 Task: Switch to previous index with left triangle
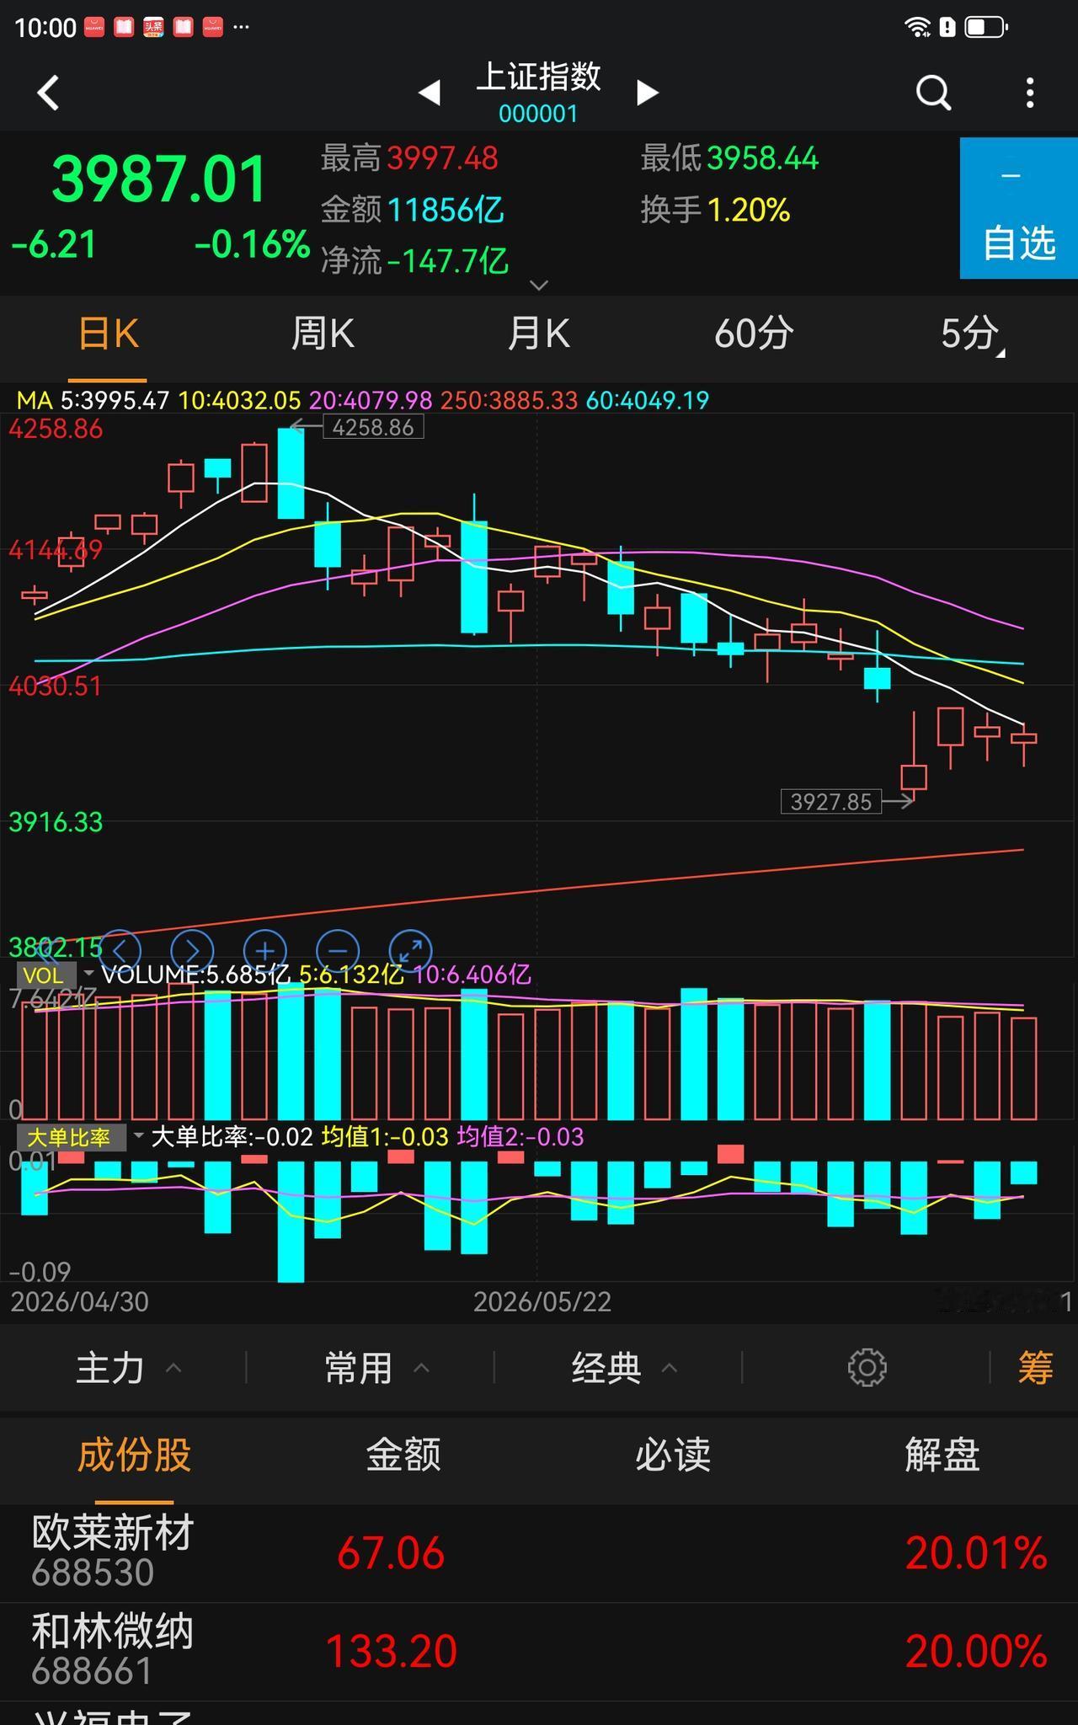pyautogui.click(x=430, y=92)
